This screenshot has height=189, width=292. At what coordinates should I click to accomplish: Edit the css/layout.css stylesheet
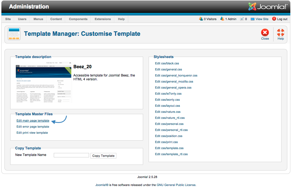click(168, 106)
